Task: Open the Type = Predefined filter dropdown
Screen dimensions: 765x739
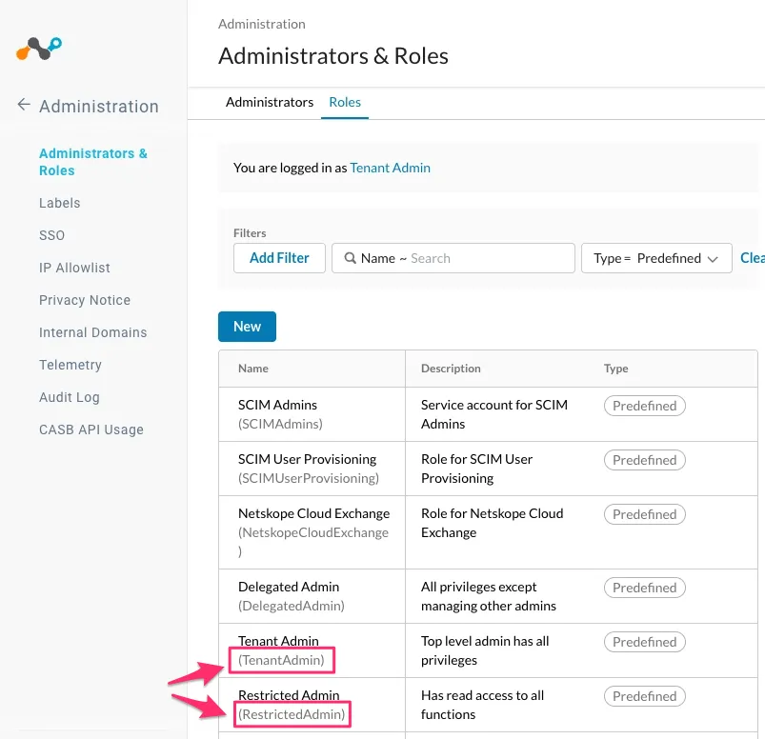Action: 656,258
